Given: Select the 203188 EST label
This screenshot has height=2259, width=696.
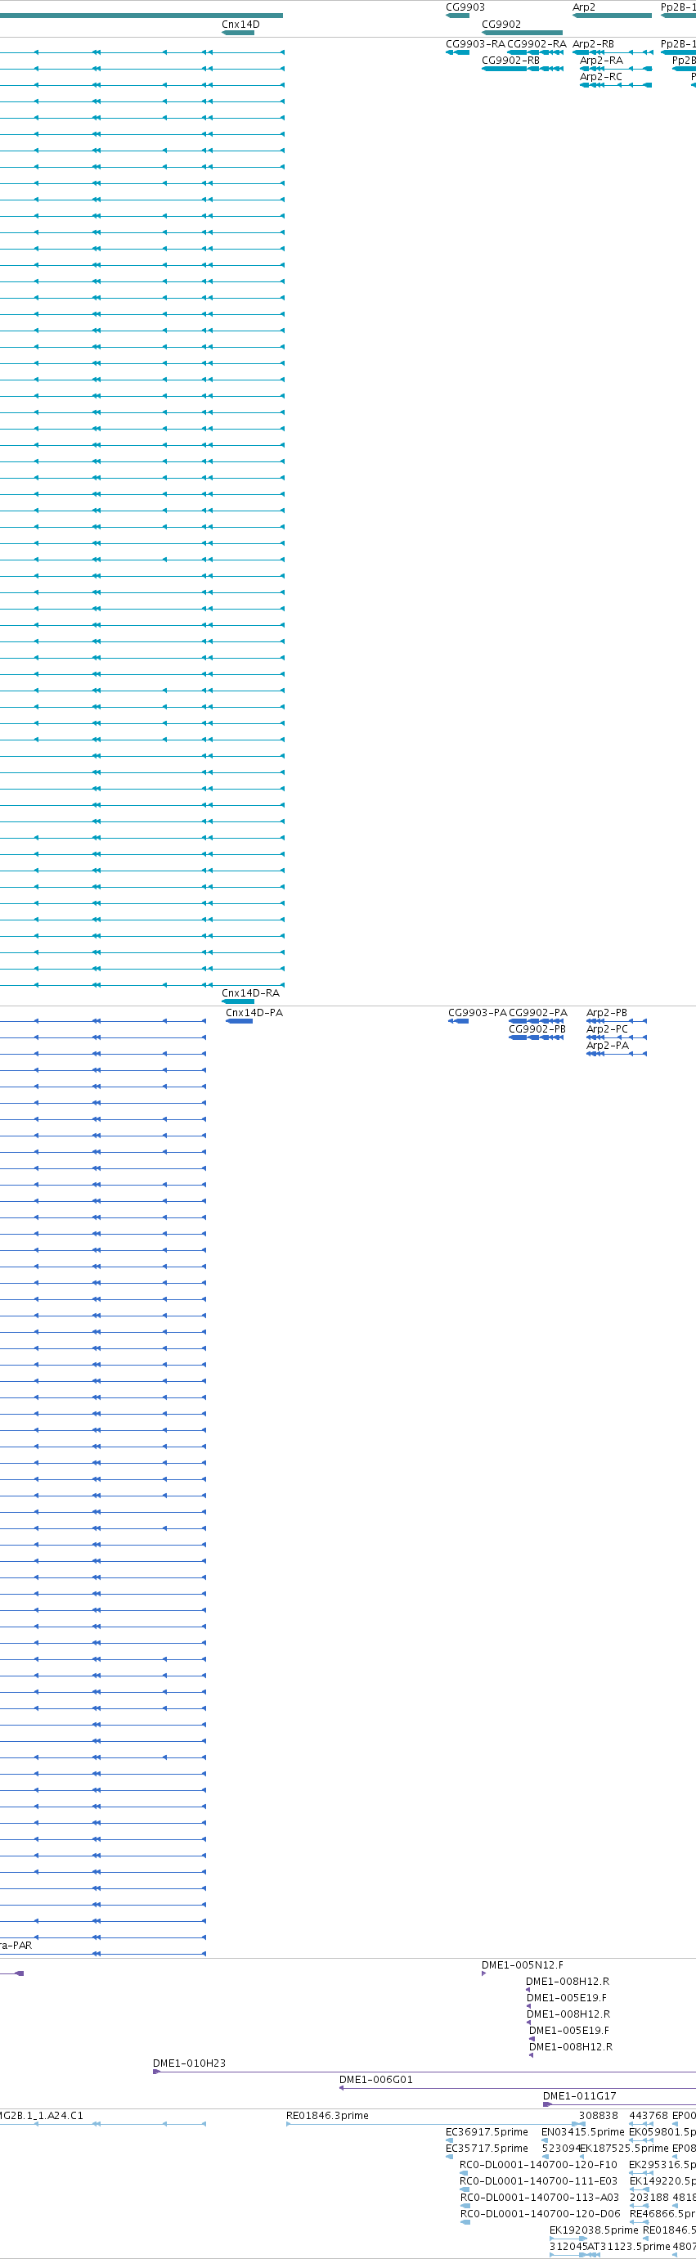Looking at the screenshot, I should click(x=649, y=2198).
